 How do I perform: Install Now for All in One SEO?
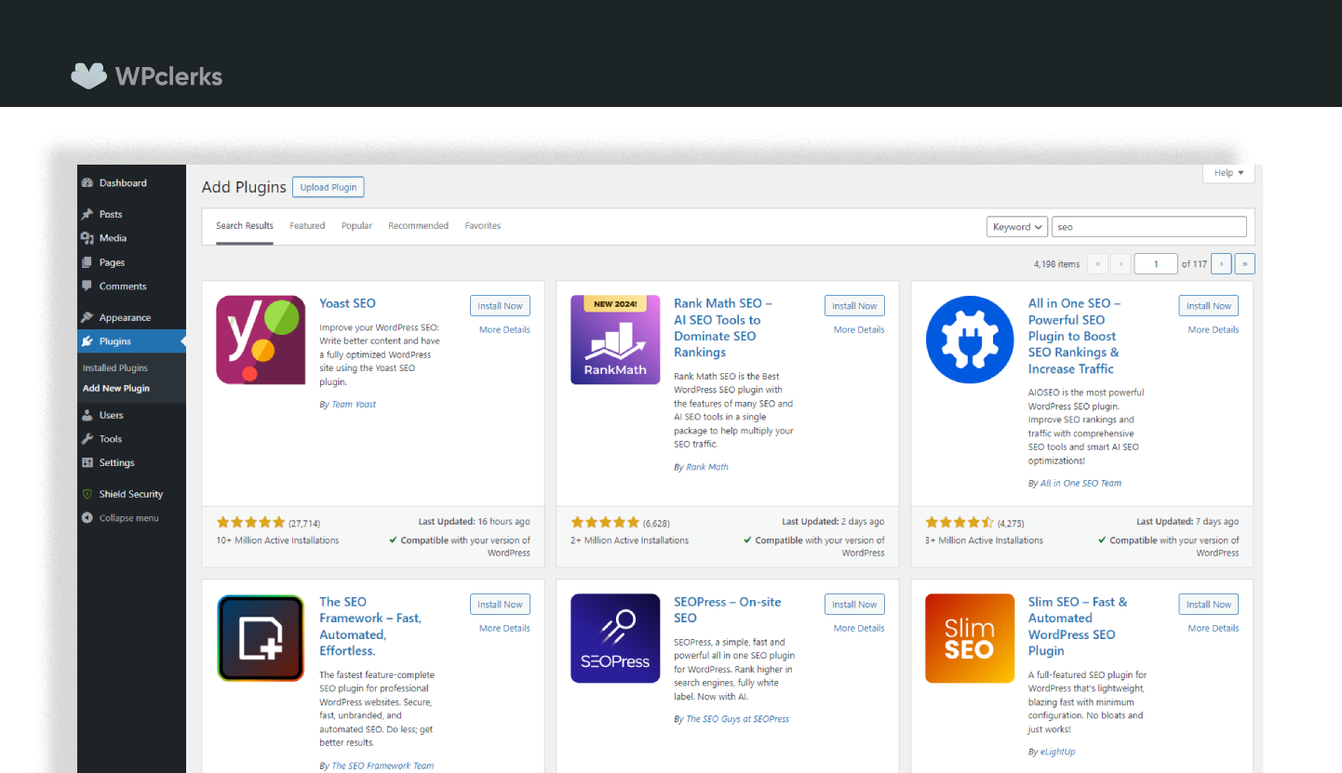coord(1209,306)
